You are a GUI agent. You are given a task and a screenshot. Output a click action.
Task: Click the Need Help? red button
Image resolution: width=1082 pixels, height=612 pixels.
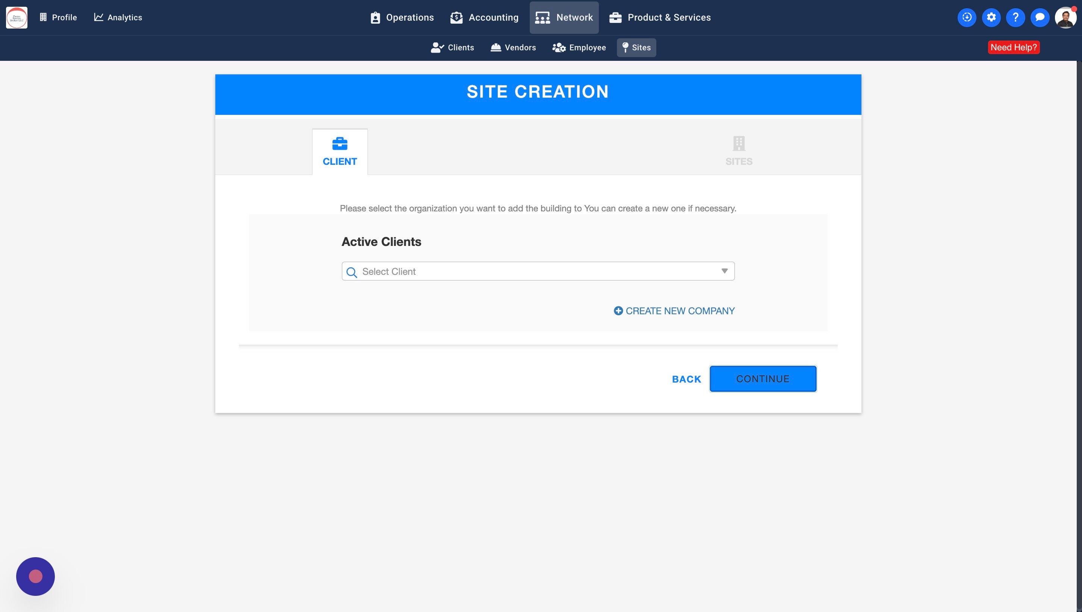pyautogui.click(x=1014, y=48)
